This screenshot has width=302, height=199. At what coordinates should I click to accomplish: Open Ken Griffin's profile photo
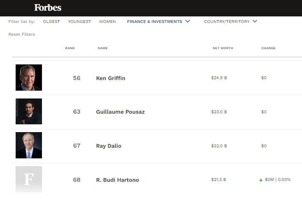tap(29, 78)
